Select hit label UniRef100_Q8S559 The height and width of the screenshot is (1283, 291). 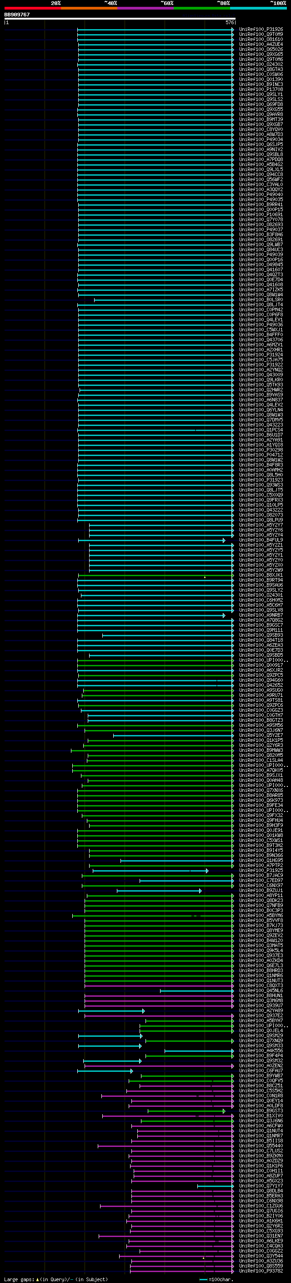(261, 1266)
